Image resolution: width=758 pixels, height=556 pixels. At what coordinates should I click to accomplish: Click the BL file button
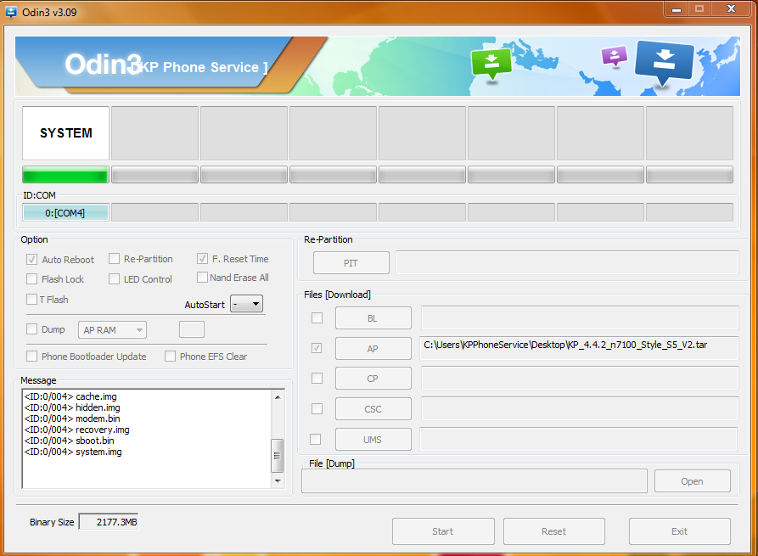373,318
